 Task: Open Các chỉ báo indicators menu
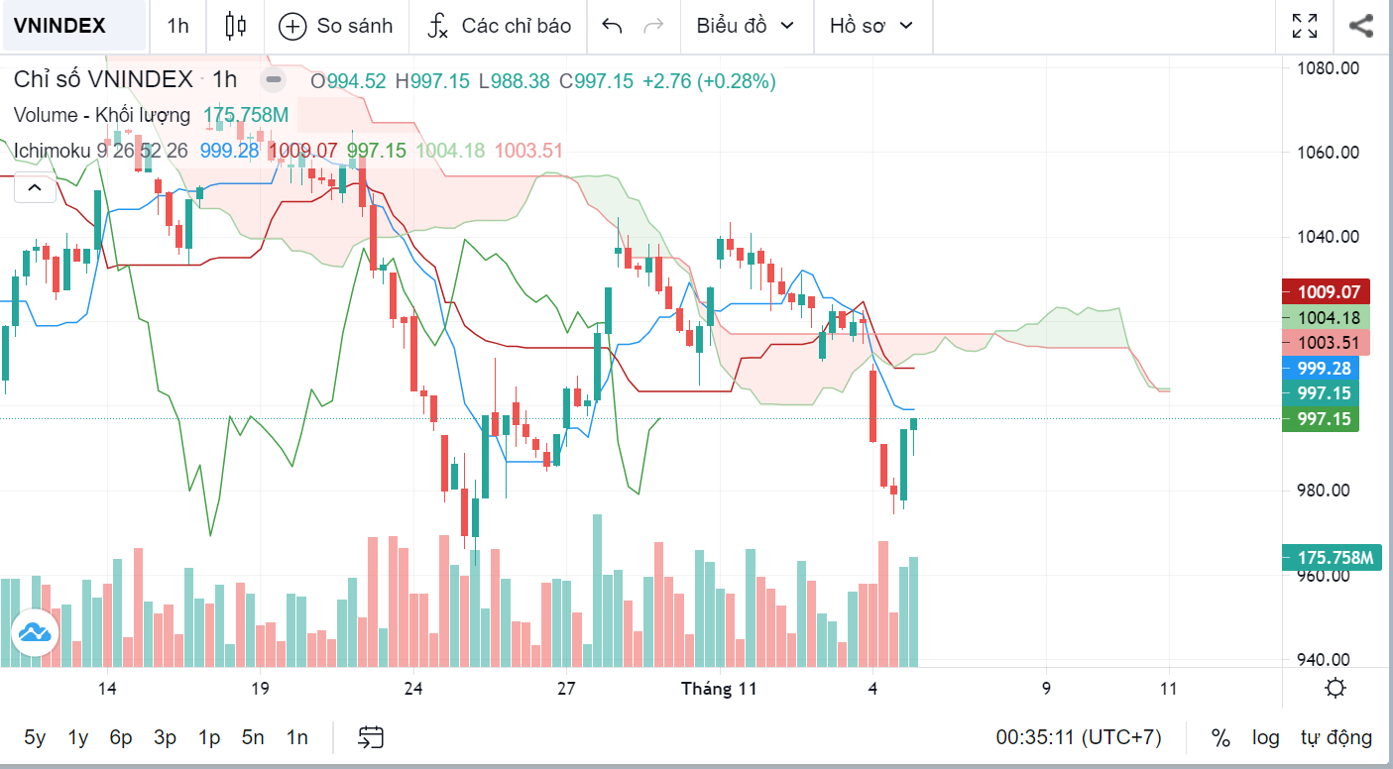[499, 27]
